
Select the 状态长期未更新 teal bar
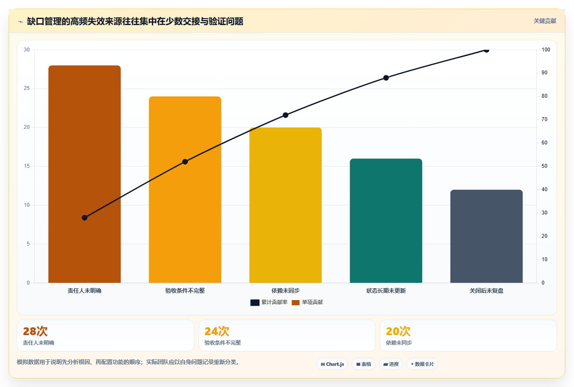click(x=386, y=221)
